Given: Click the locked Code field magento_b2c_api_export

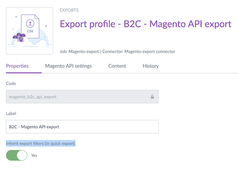Looking at the screenshot, I should [82, 97].
